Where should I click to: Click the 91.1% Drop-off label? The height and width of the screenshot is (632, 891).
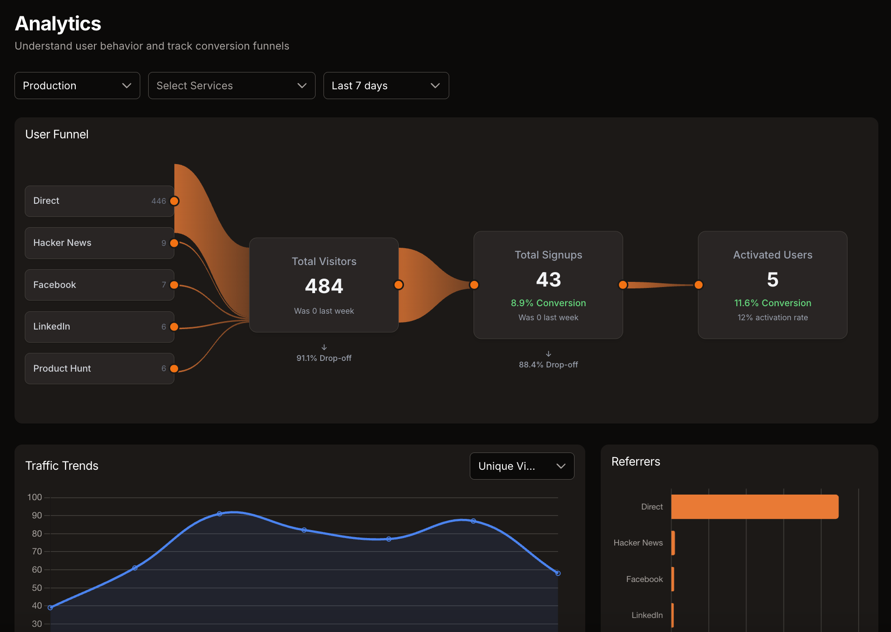click(x=324, y=358)
